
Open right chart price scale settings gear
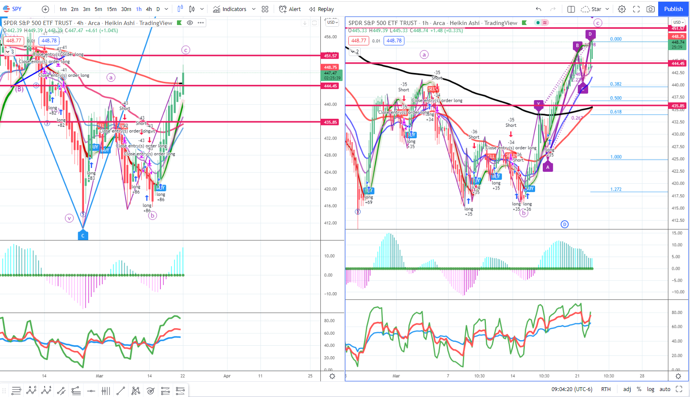[678, 376]
